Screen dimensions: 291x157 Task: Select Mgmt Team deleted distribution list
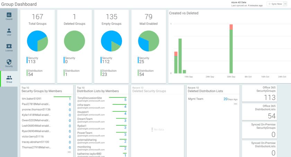point(196,99)
